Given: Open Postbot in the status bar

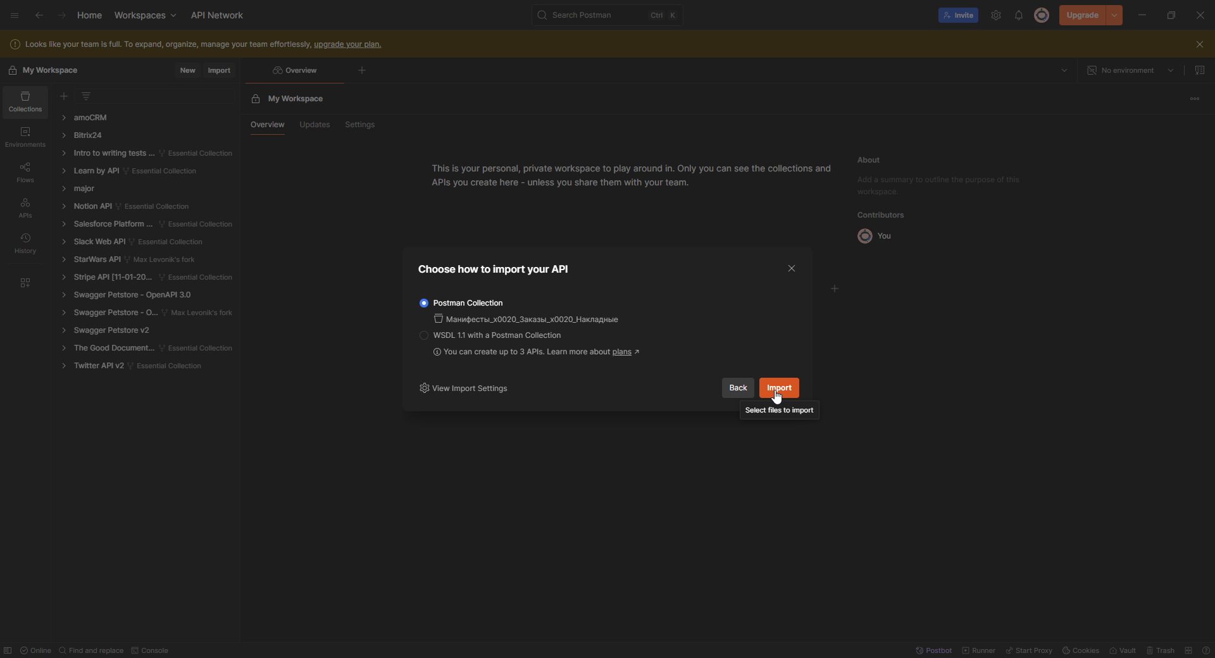Looking at the screenshot, I should coord(934,650).
